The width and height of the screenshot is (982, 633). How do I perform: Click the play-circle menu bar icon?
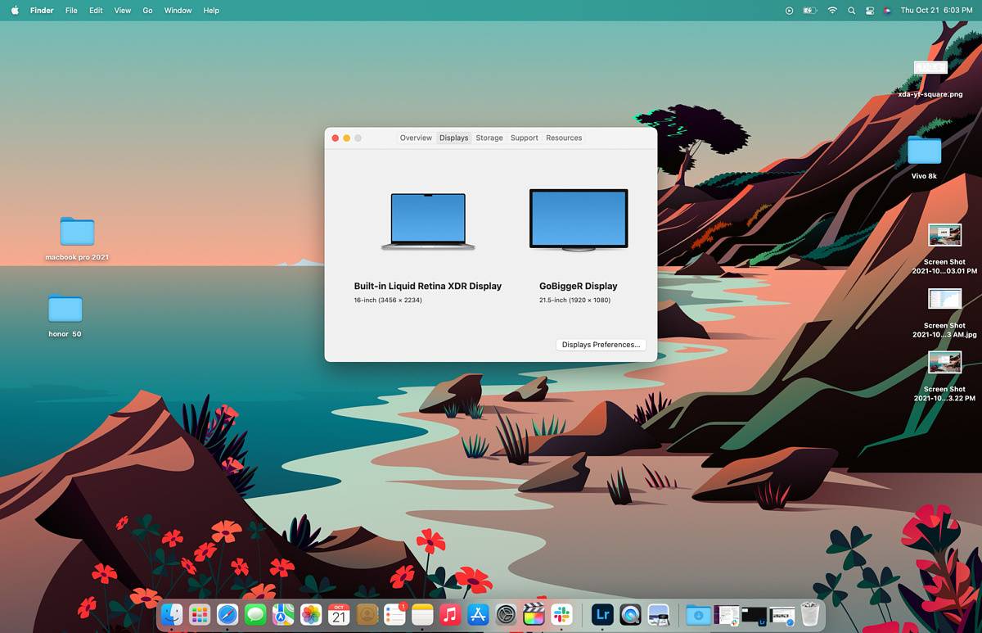(789, 11)
